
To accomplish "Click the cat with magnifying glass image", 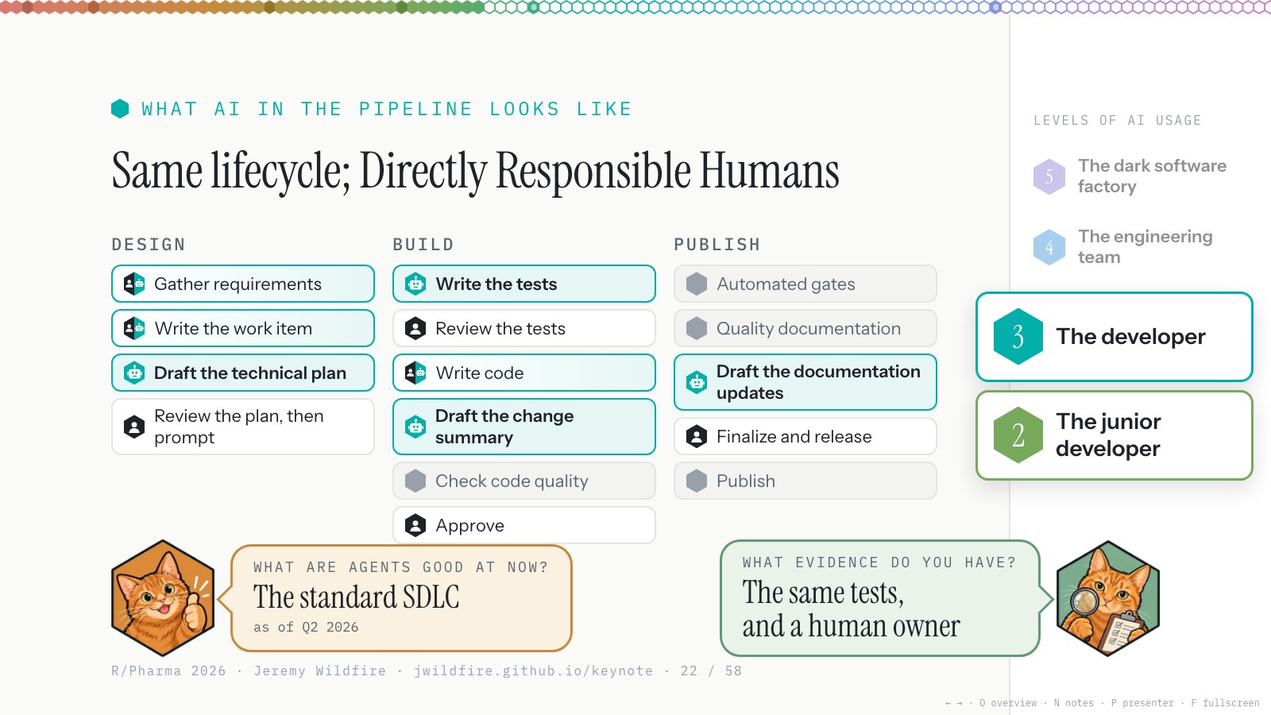I will 1108,598.
